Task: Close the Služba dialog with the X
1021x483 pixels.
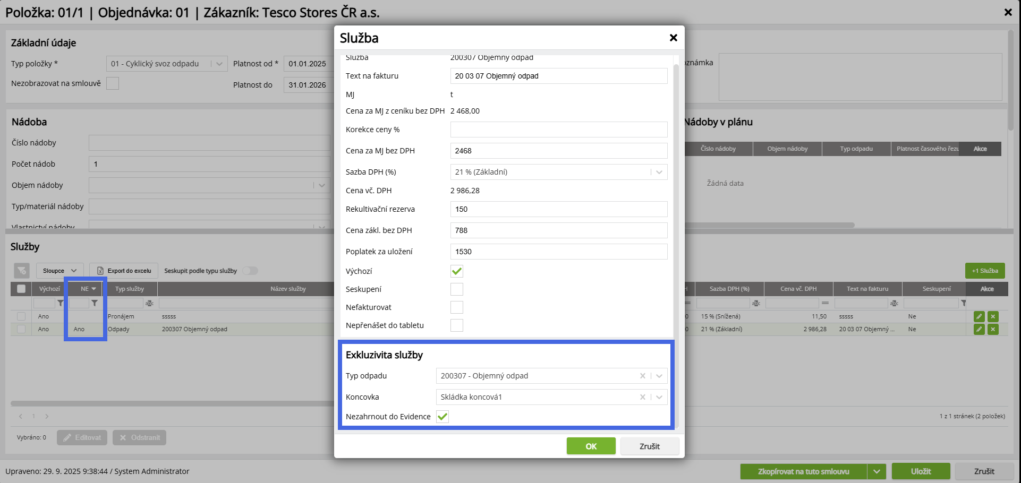Action: [673, 38]
